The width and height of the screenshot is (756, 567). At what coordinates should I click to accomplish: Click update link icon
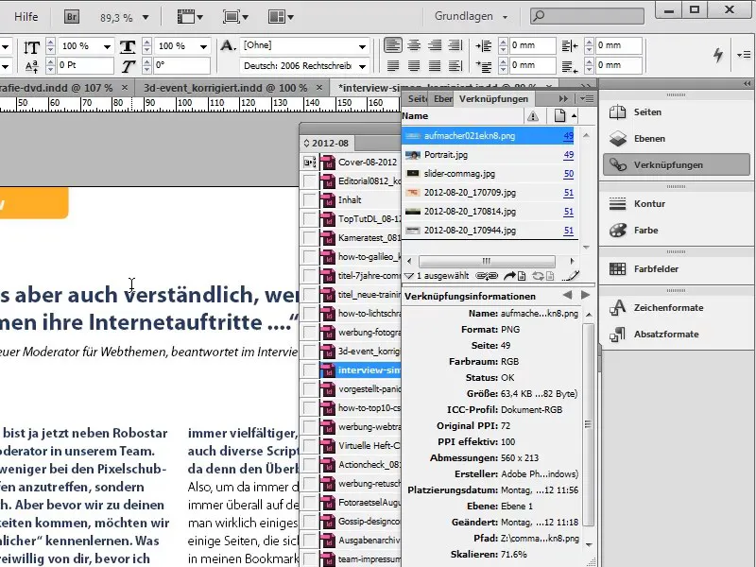click(542, 276)
